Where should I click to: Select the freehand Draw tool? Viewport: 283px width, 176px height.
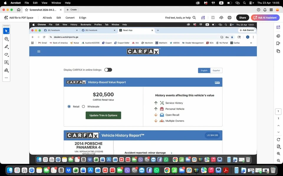tap(6, 55)
